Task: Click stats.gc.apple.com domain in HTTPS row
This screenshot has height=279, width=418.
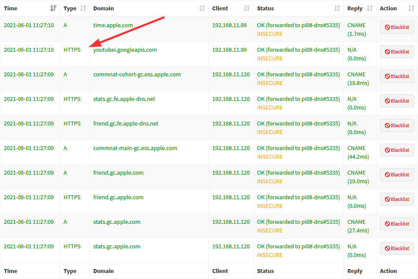Action: click(117, 246)
